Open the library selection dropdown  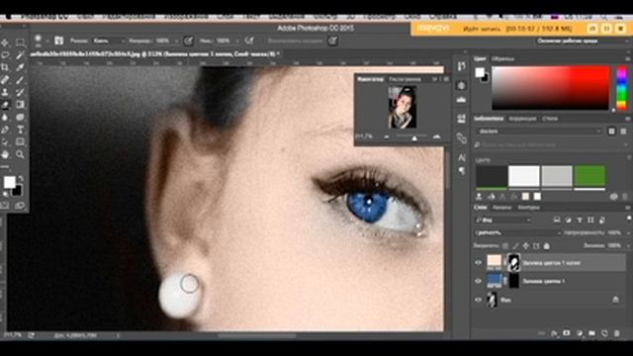coord(539,132)
